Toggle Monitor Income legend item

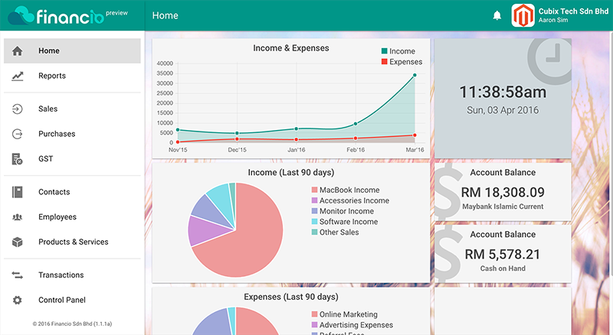[x=343, y=211]
